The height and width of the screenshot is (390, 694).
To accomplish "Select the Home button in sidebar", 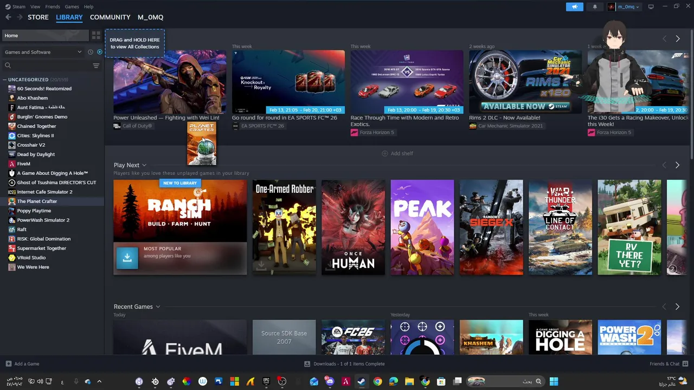I will pyautogui.click(x=45, y=35).
